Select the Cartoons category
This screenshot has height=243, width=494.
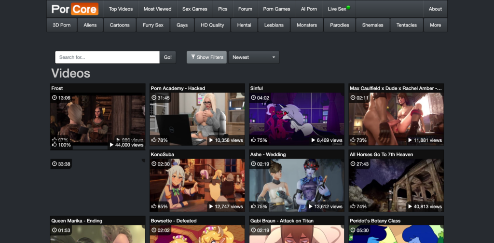pos(120,25)
